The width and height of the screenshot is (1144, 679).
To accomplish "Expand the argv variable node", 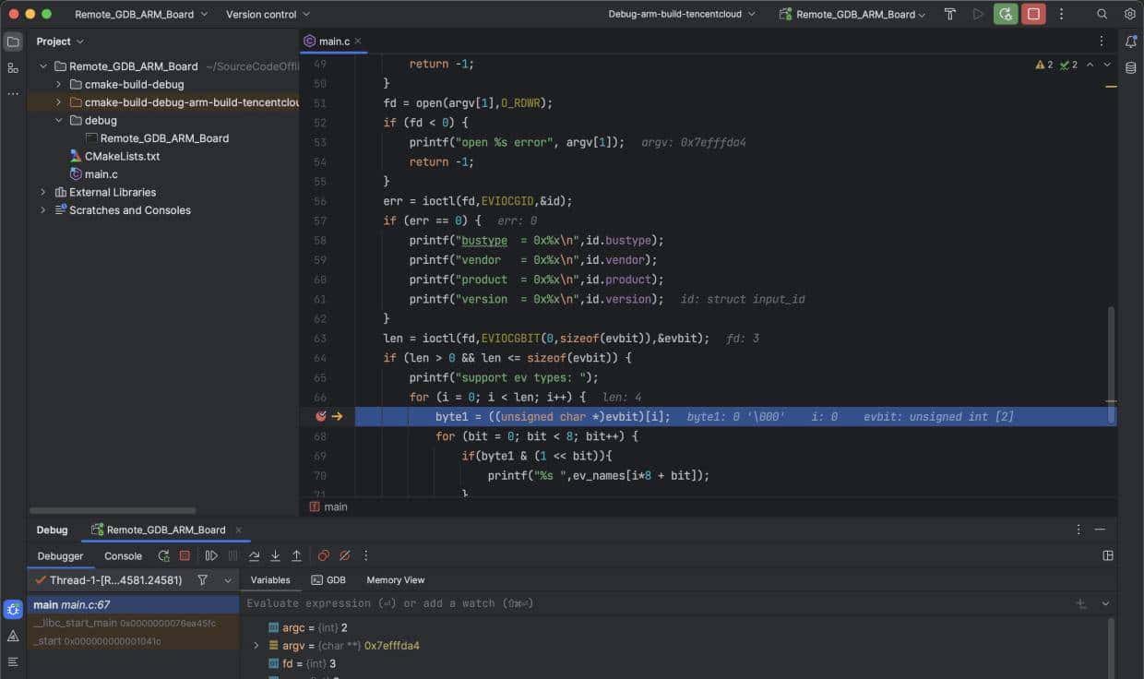I will (x=256, y=646).
